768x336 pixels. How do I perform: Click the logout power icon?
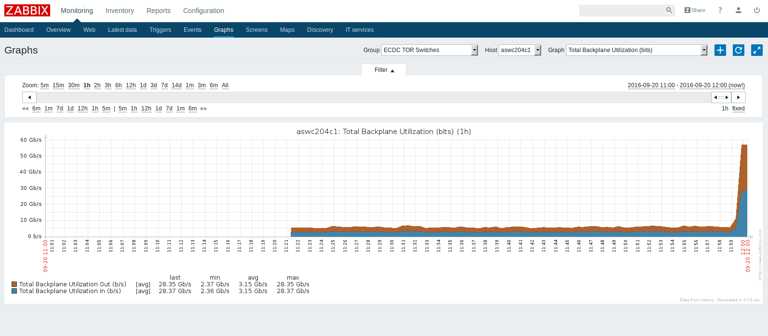tap(756, 10)
